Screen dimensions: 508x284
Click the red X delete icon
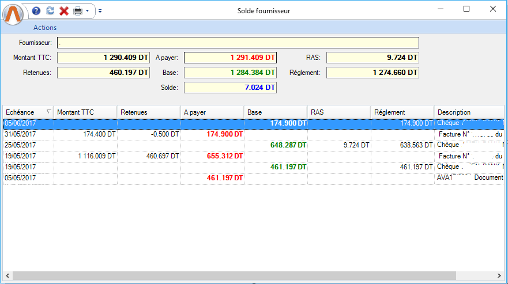(x=64, y=11)
